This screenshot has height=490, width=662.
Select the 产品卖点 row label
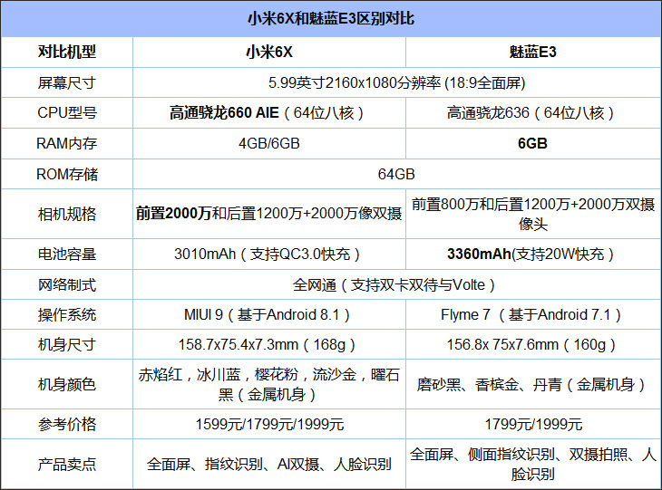[x=67, y=464]
